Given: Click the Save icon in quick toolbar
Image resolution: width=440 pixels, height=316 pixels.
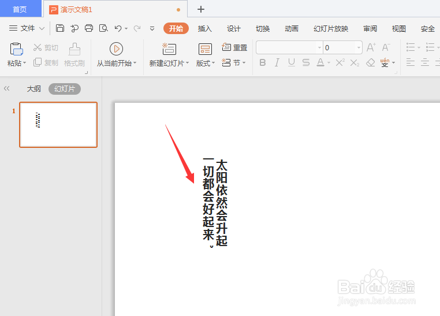Looking at the screenshot, I should pyautogui.click(x=60, y=28).
